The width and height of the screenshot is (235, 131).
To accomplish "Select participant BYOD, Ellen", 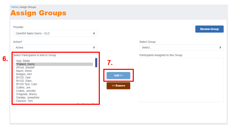I will [x=54, y=81].
